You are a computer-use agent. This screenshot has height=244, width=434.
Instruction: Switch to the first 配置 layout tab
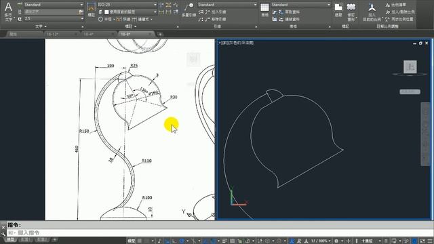pyautogui.click(x=26, y=239)
